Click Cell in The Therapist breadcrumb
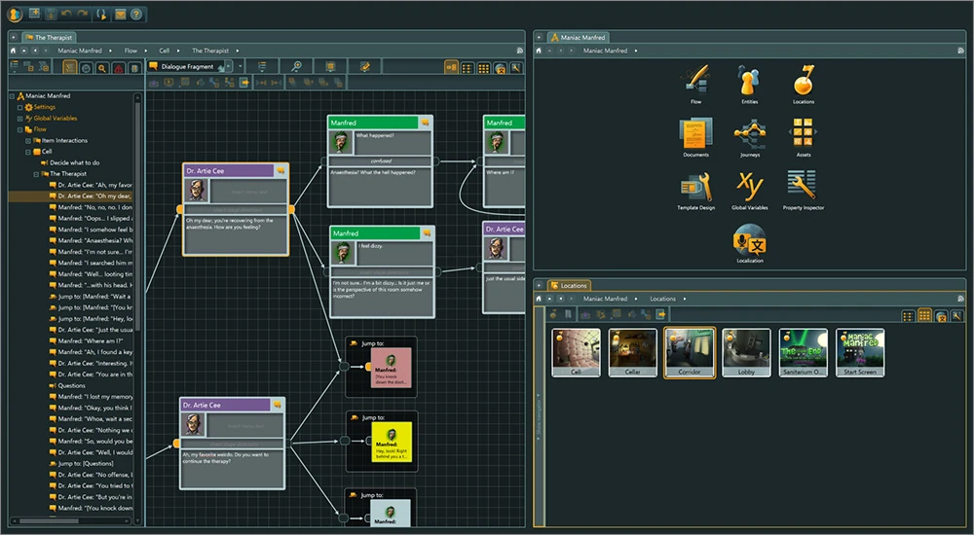This screenshot has width=974, height=535. [164, 51]
